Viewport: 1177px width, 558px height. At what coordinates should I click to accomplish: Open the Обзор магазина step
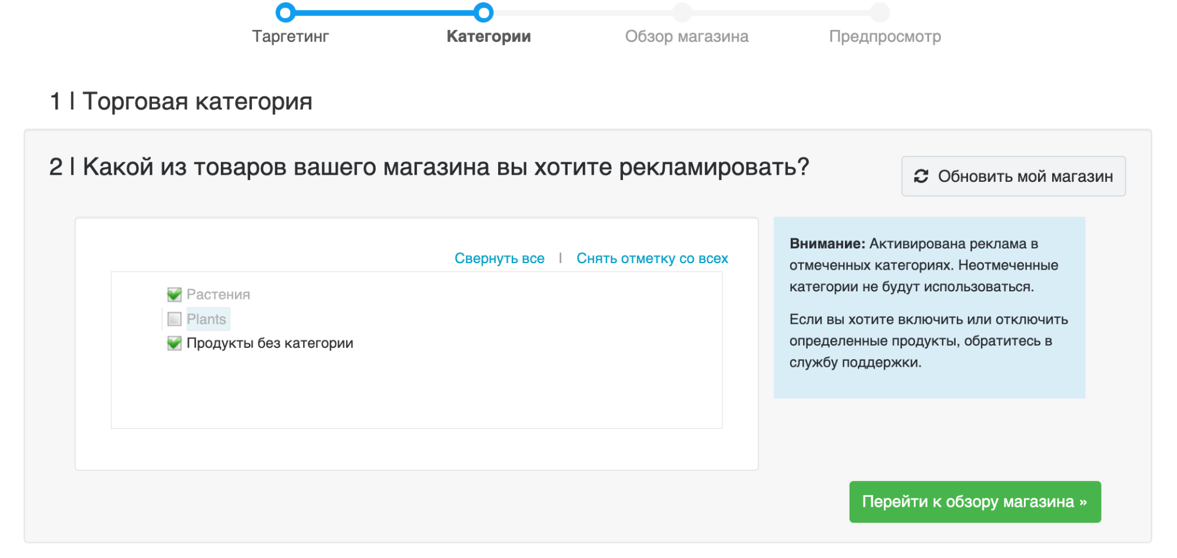click(x=687, y=36)
